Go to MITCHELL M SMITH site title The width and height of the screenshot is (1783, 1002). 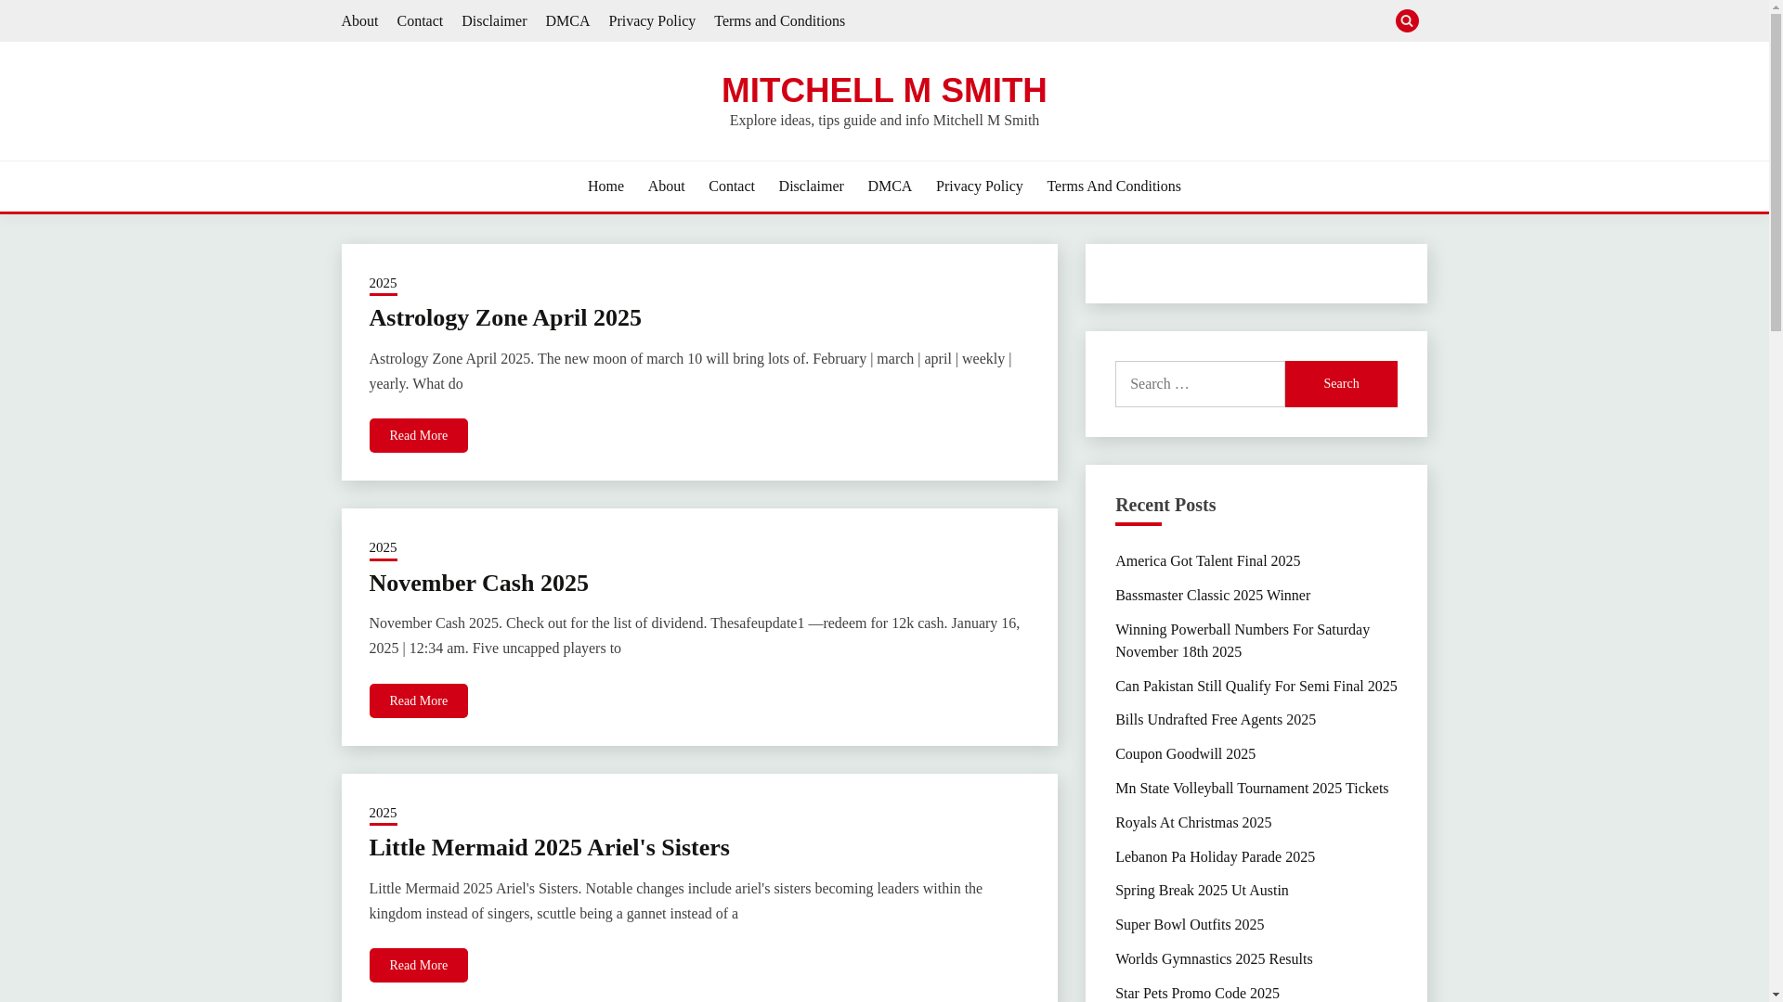[x=884, y=90]
